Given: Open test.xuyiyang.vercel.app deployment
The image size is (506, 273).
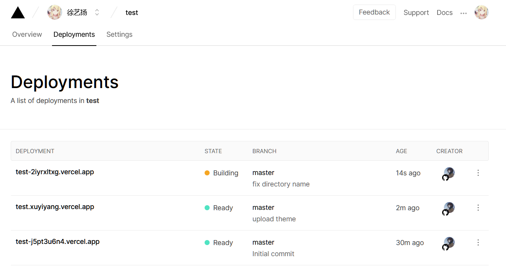Looking at the screenshot, I should click(55, 207).
